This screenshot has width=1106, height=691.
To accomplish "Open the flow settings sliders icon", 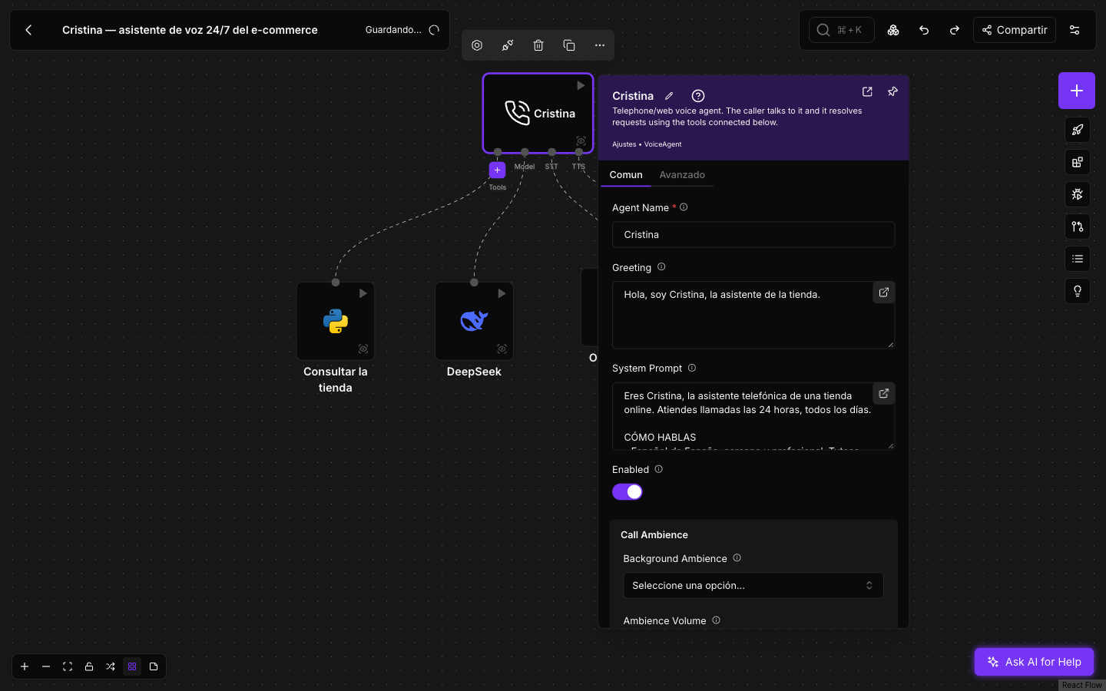I will click(x=1075, y=30).
